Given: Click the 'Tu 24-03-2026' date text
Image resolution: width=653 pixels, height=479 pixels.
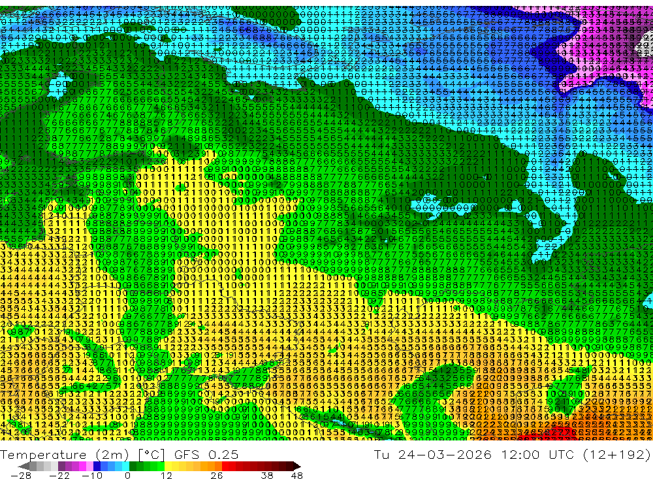Looking at the screenshot, I should click(433, 454).
